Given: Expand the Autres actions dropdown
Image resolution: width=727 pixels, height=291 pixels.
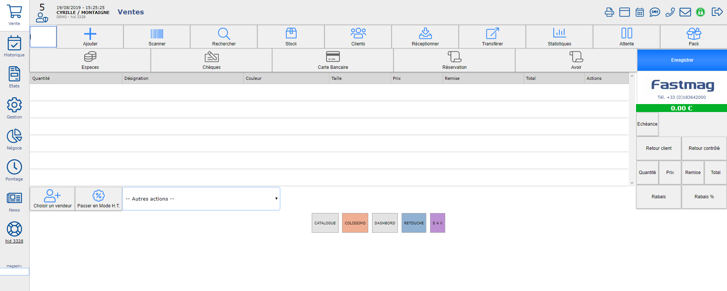Looking at the screenshot, I should (x=201, y=199).
